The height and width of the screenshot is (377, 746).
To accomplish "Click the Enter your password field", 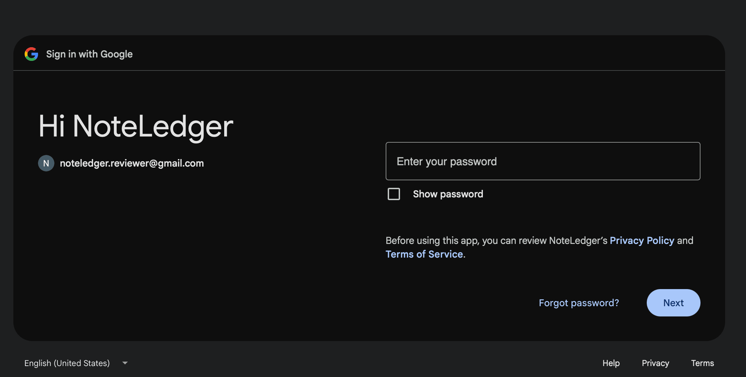I will pos(543,161).
